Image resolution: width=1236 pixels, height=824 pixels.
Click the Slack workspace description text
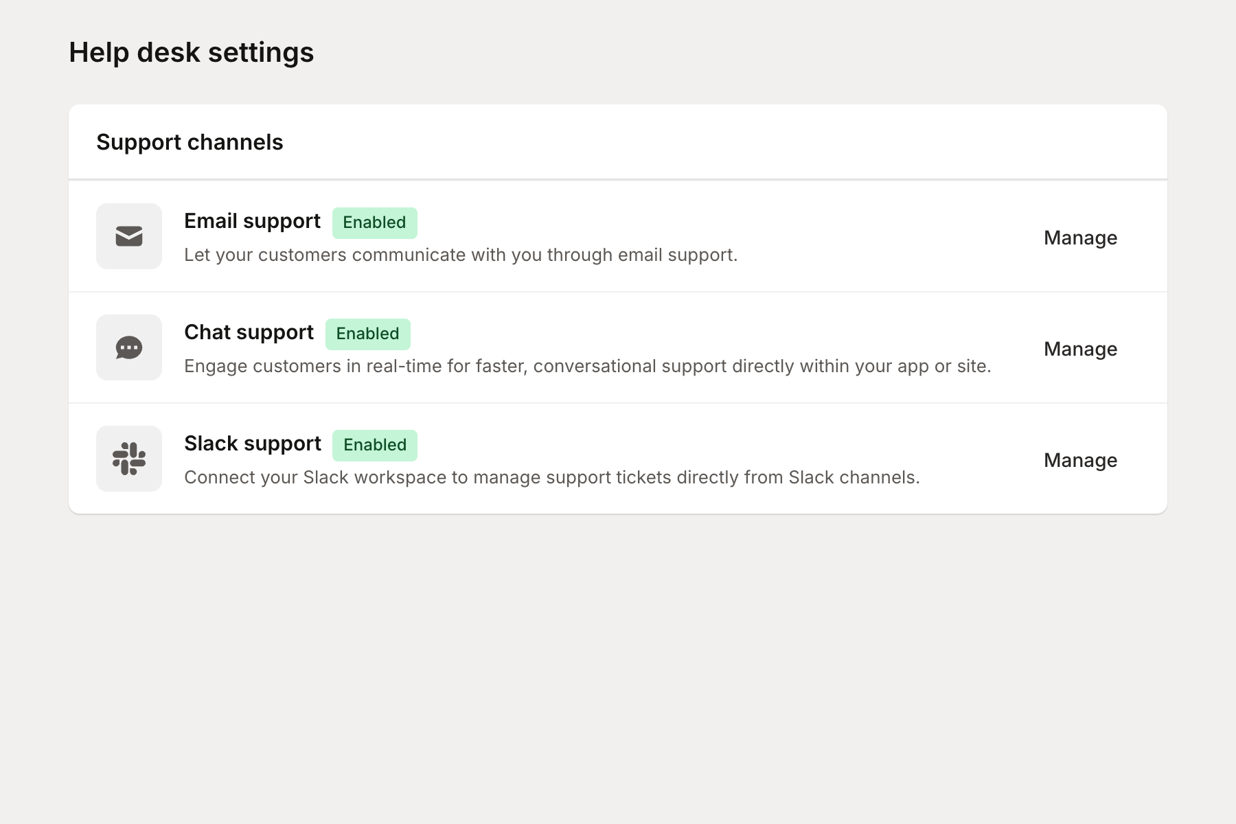coord(551,477)
